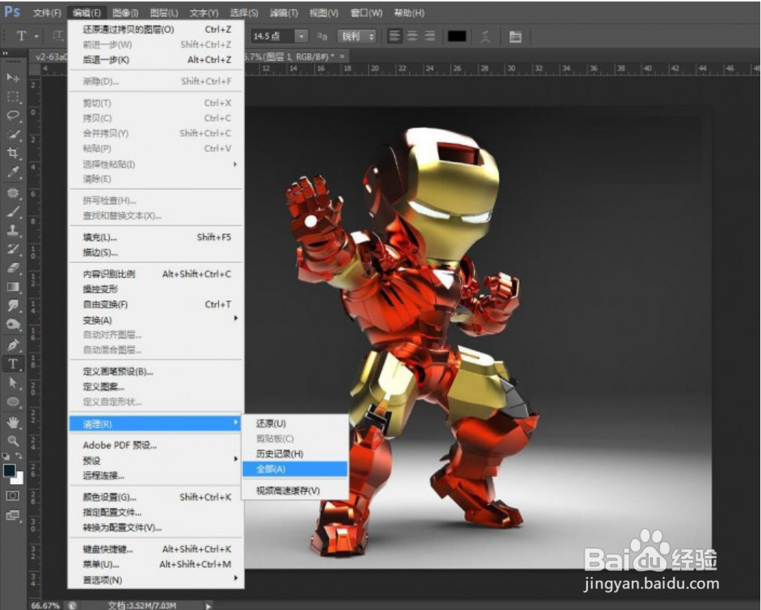Viewport: 761px width, 610px height.
Task: Click the status bar preview icon beside zoom
Action: pos(72,605)
